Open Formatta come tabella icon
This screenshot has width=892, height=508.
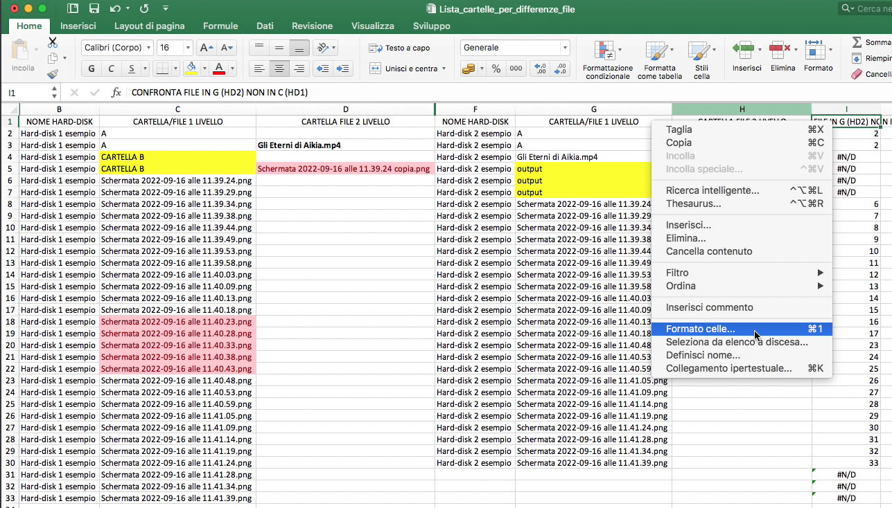(656, 51)
